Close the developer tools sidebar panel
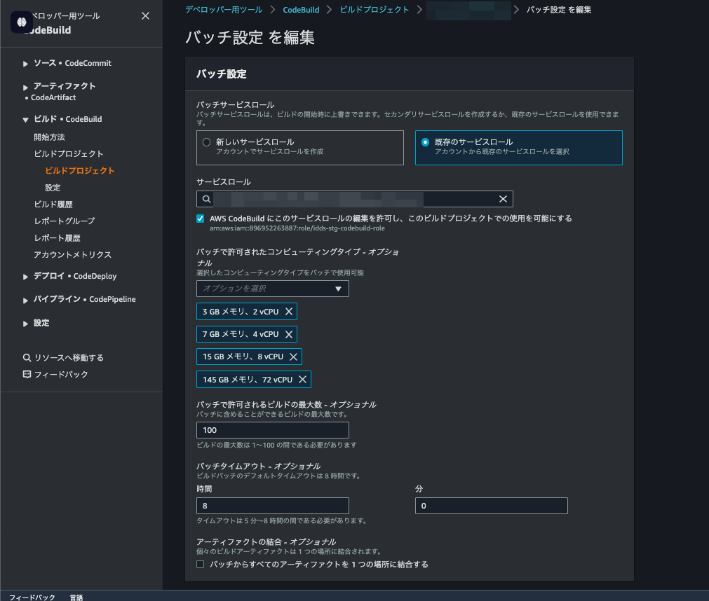The height and width of the screenshot is (601, 709). click(145, 16)
